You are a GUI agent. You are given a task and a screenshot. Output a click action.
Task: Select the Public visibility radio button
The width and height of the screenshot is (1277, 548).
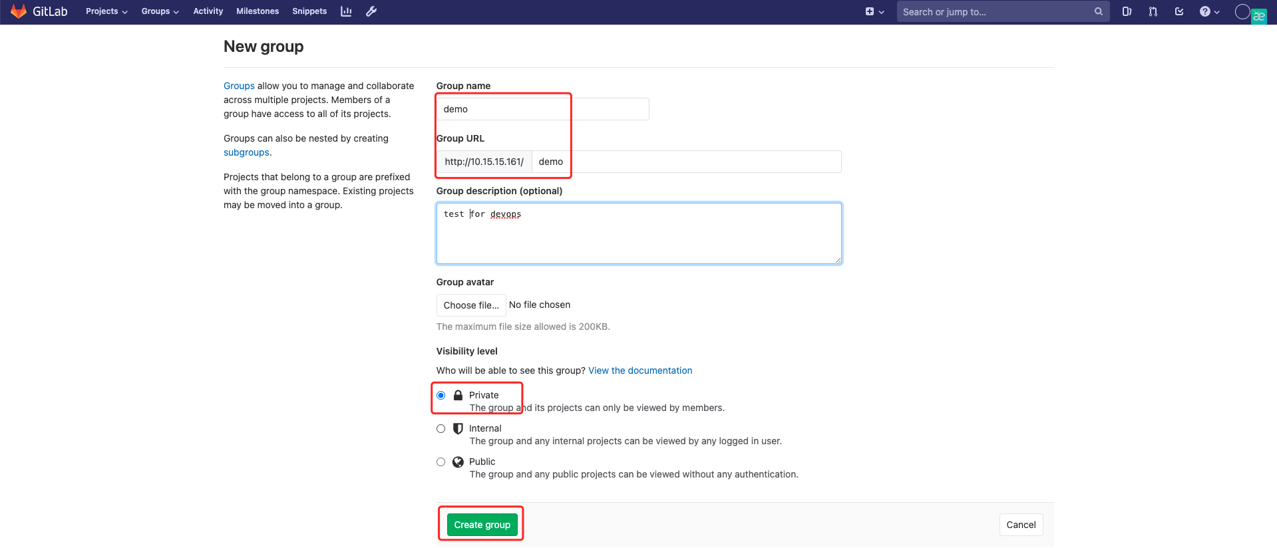[x=441, y=462]
